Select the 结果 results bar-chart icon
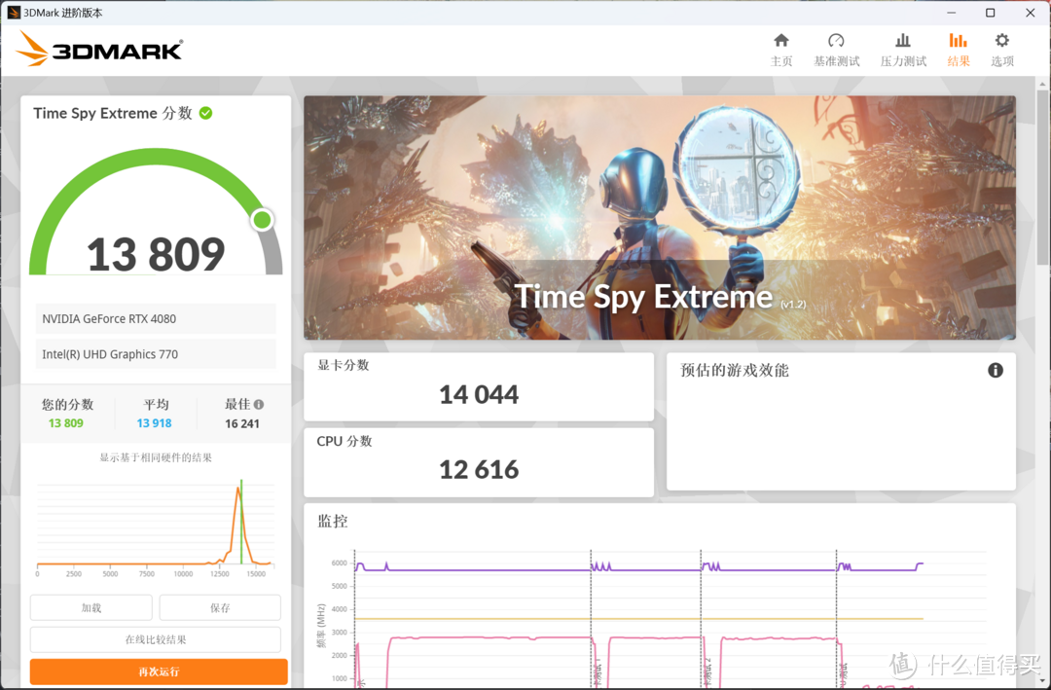 [x=958, y=41]
